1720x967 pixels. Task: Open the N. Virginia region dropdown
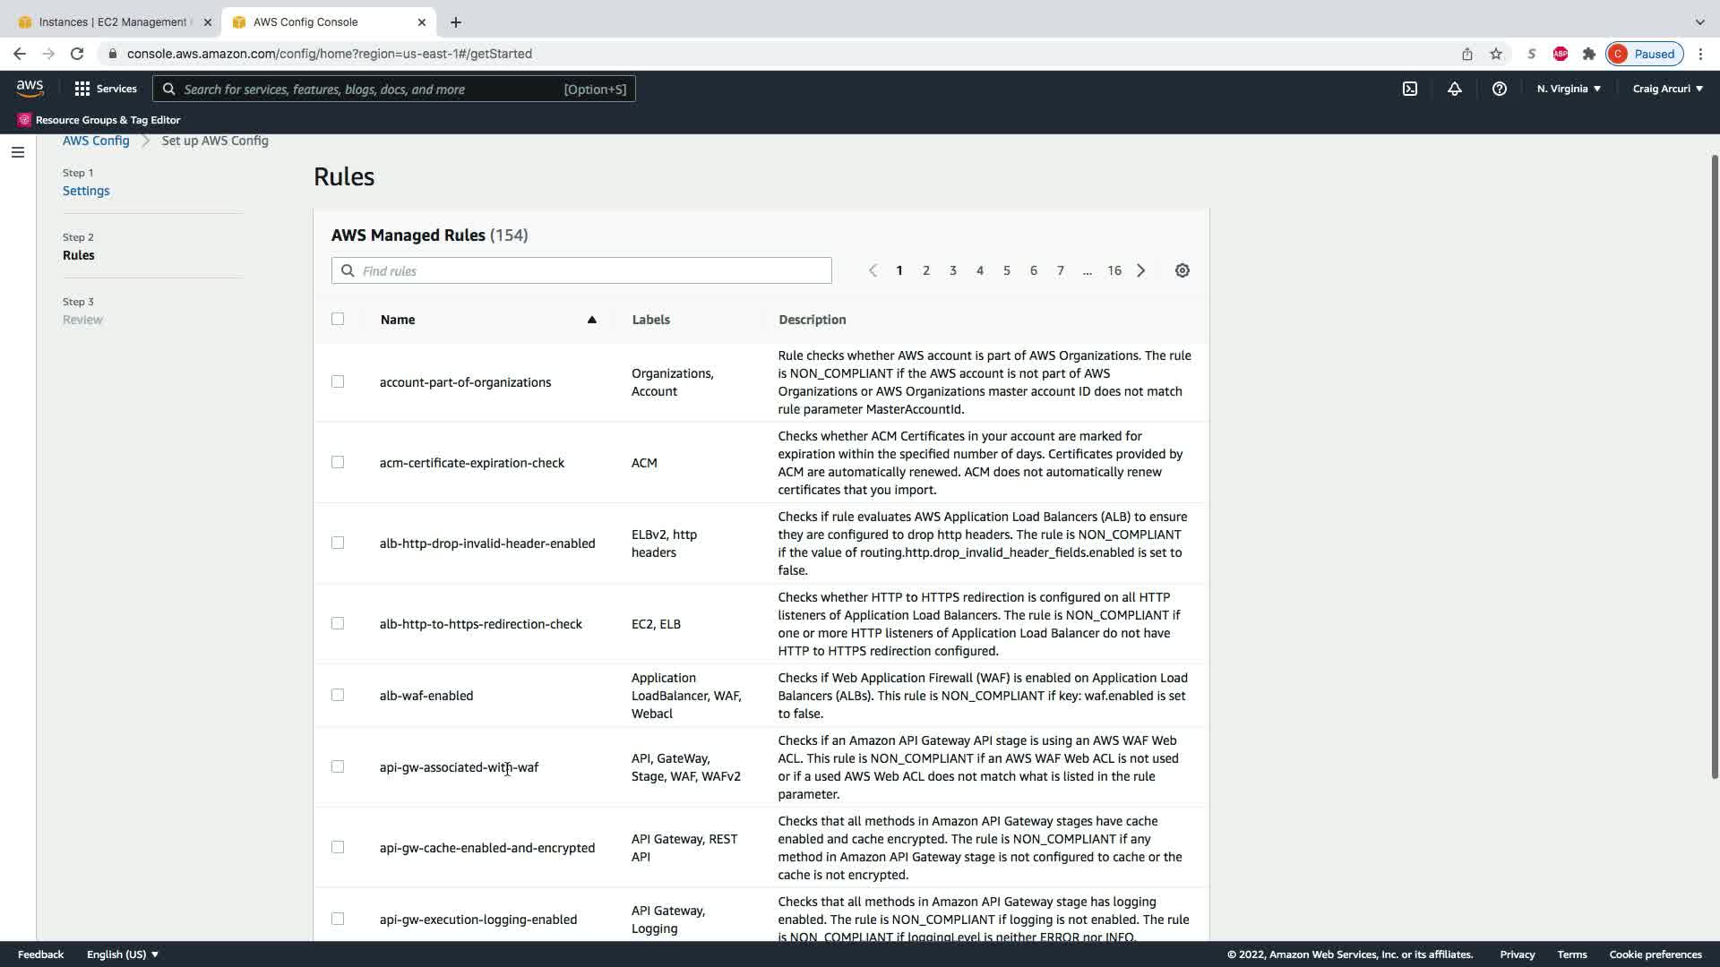coord(1569,89)
